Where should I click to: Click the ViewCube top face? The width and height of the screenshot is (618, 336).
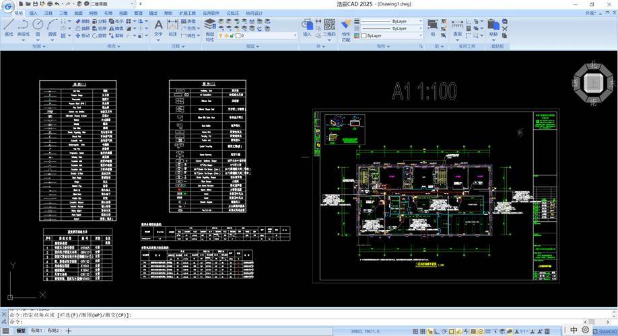[592, 83]
